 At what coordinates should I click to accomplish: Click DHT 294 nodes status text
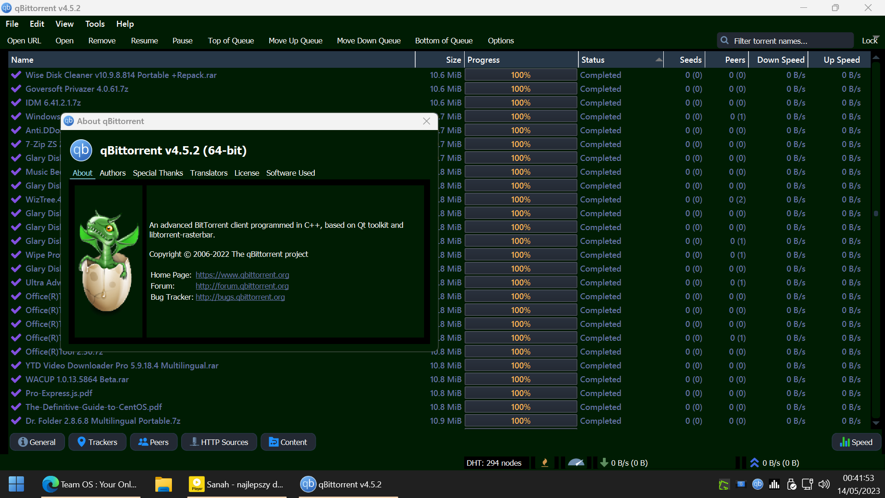tap(494, 463)
